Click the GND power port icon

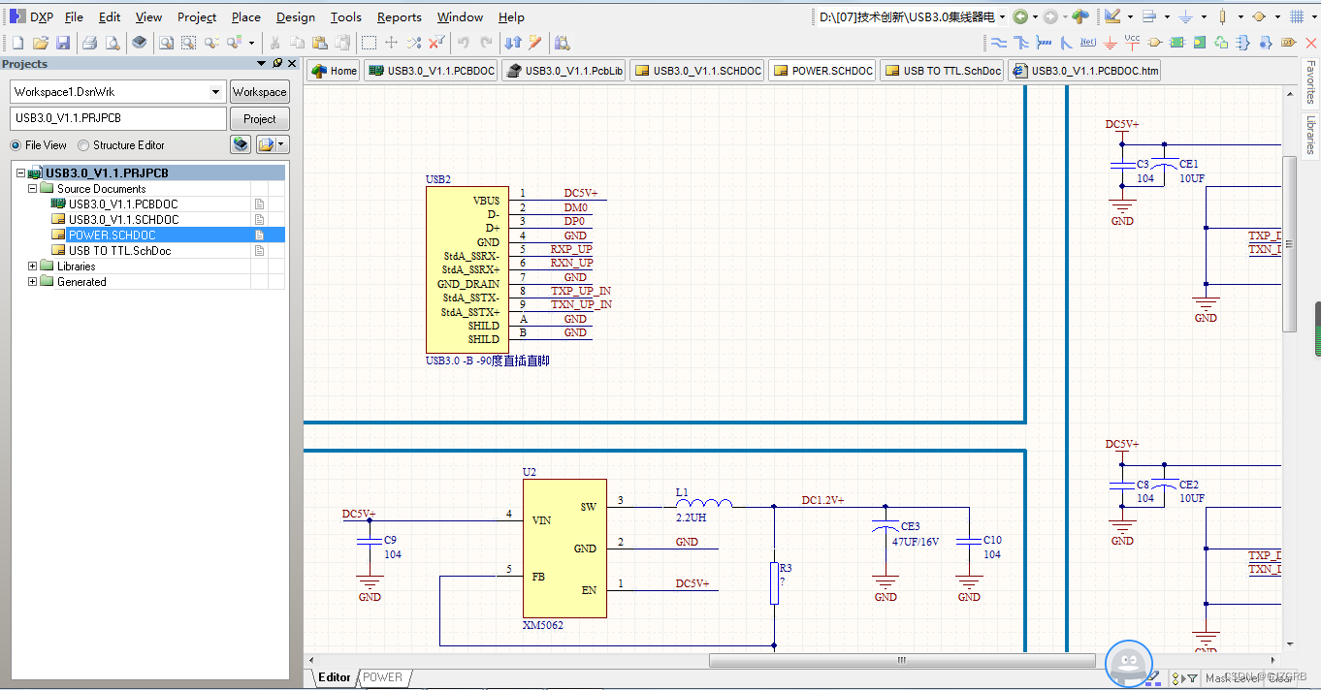click(1111, 43)
